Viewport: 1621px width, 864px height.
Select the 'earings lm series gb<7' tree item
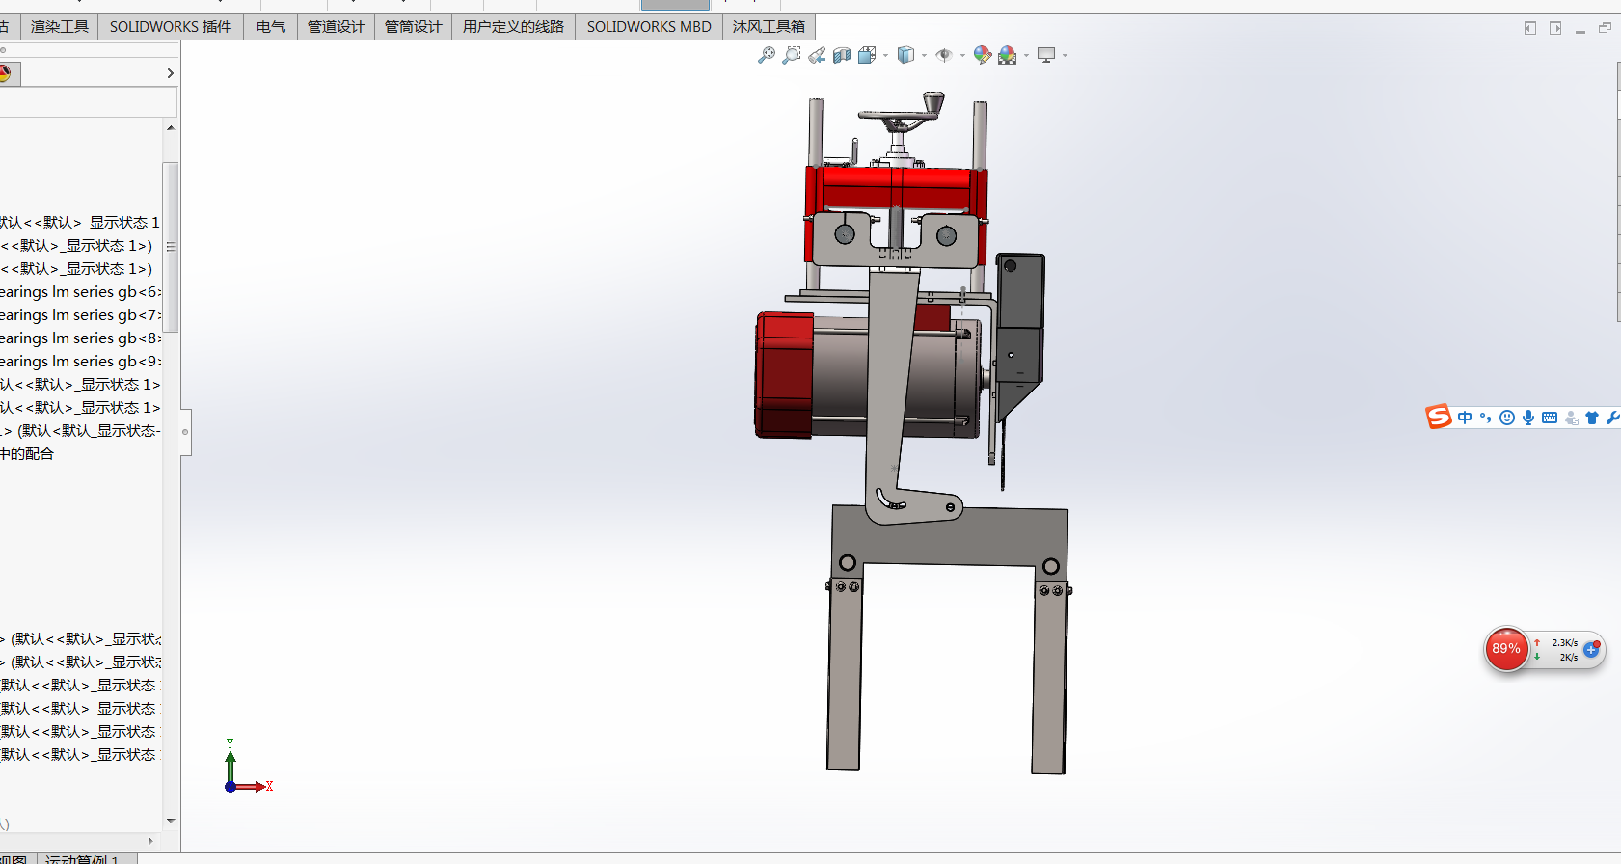tap(80, 315)
